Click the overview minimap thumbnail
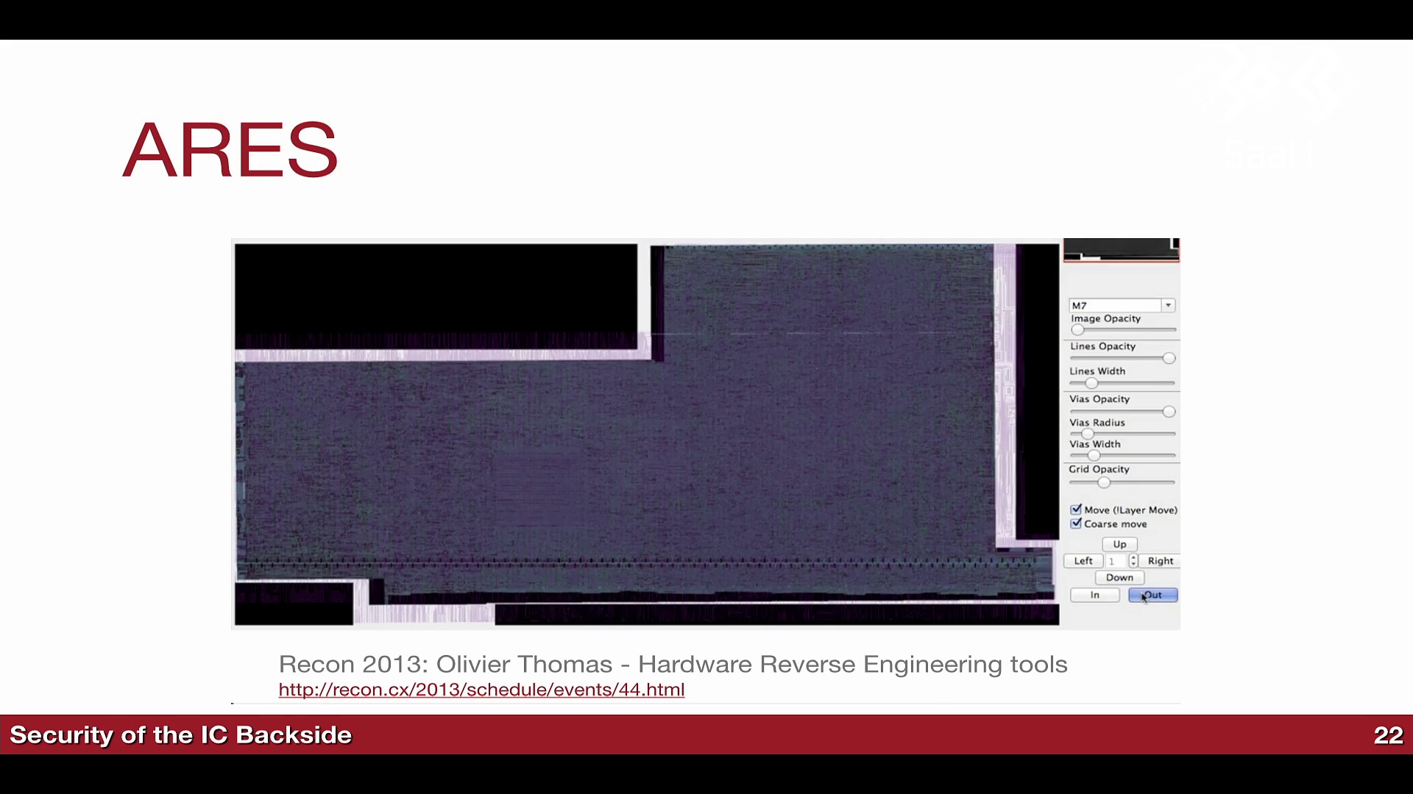Image resolution: width=1413 pixels, height=794 pixels. tap(1122, 250)
